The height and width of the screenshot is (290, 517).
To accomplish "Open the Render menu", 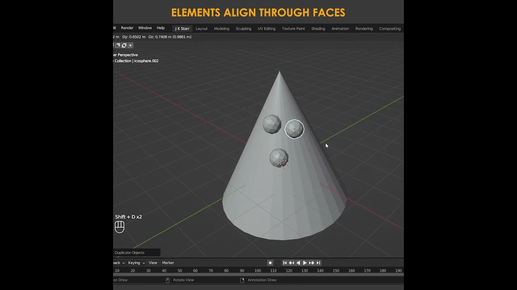I will [127, 28].
